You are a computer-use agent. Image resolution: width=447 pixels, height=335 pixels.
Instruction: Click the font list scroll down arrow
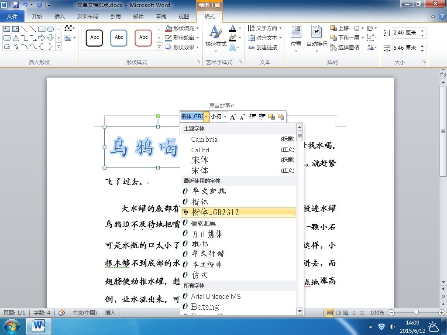click(x=299, y=311)
